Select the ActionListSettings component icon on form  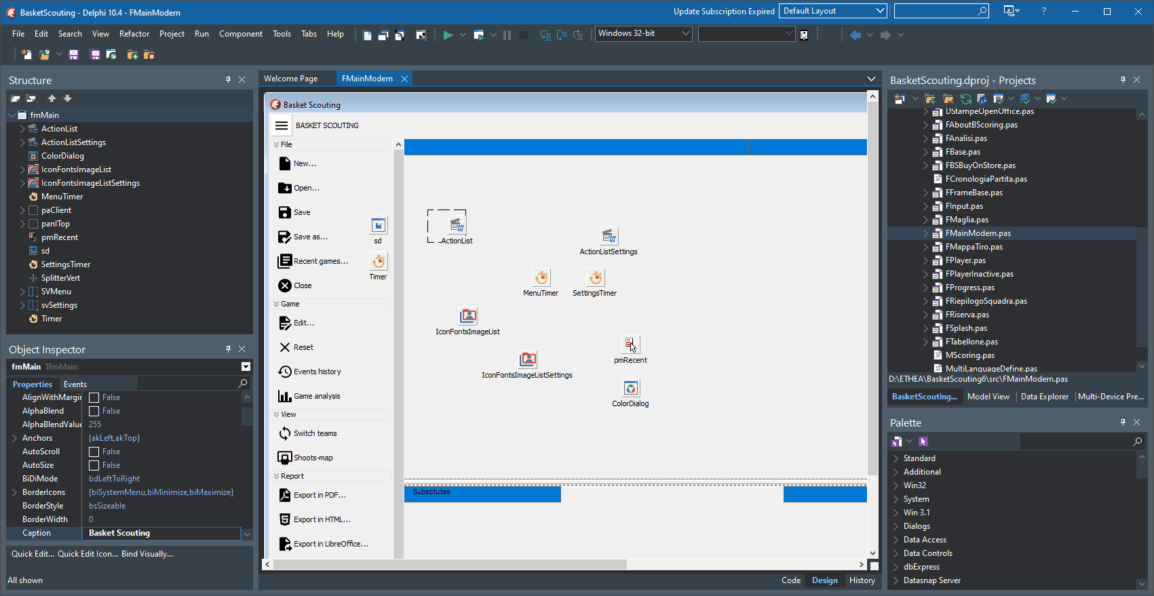coord(609,236)
